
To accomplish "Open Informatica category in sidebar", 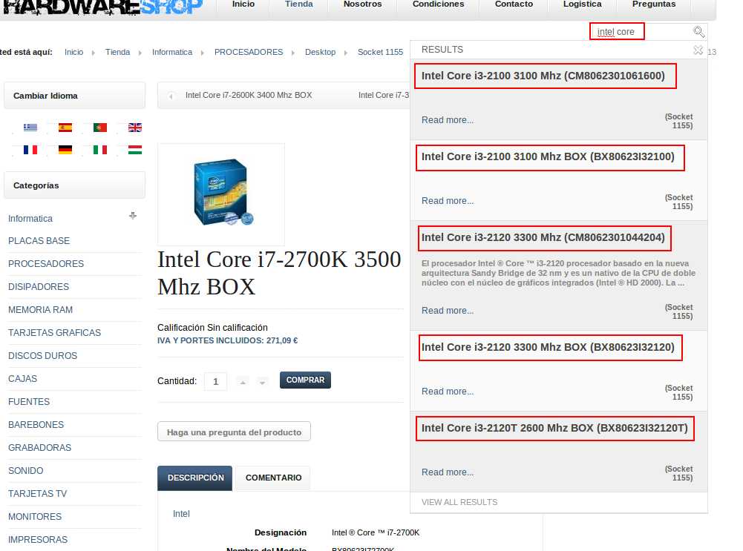I will click(30, 219).
